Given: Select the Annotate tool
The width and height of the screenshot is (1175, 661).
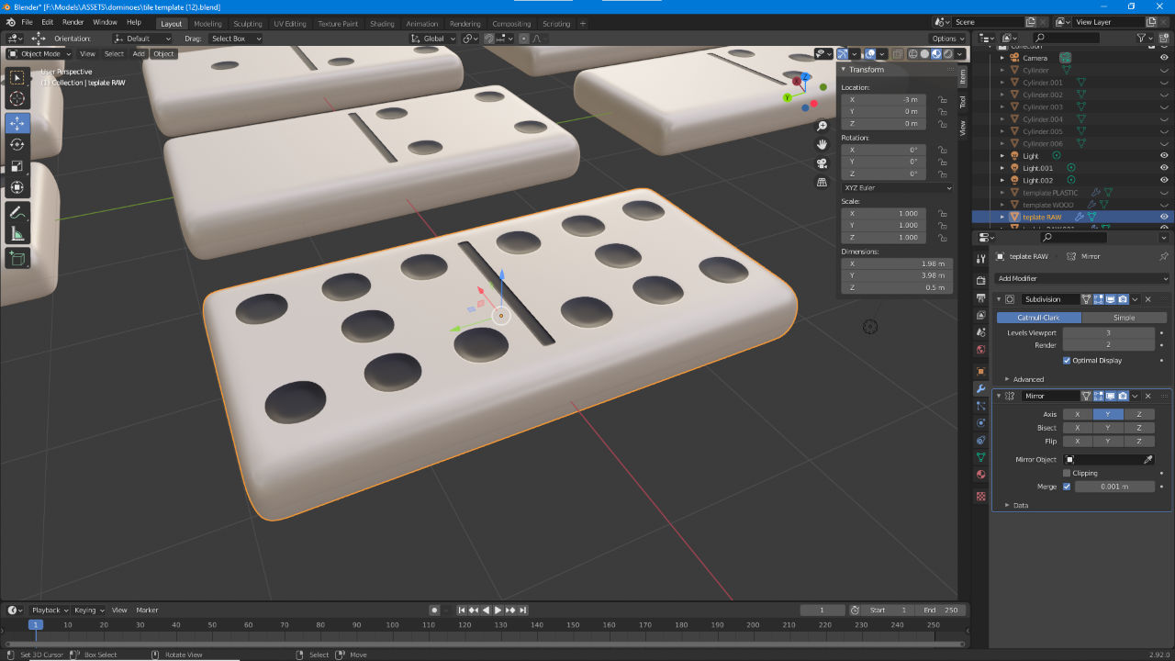Looking at the screenshot, I should coord(17,212).
